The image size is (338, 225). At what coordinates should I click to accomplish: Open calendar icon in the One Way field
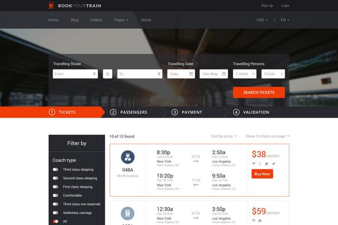coord(224,74)
